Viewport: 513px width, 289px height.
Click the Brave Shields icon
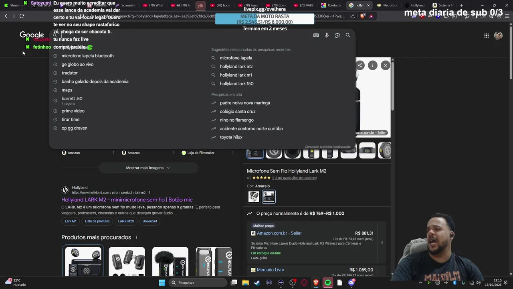362,16
